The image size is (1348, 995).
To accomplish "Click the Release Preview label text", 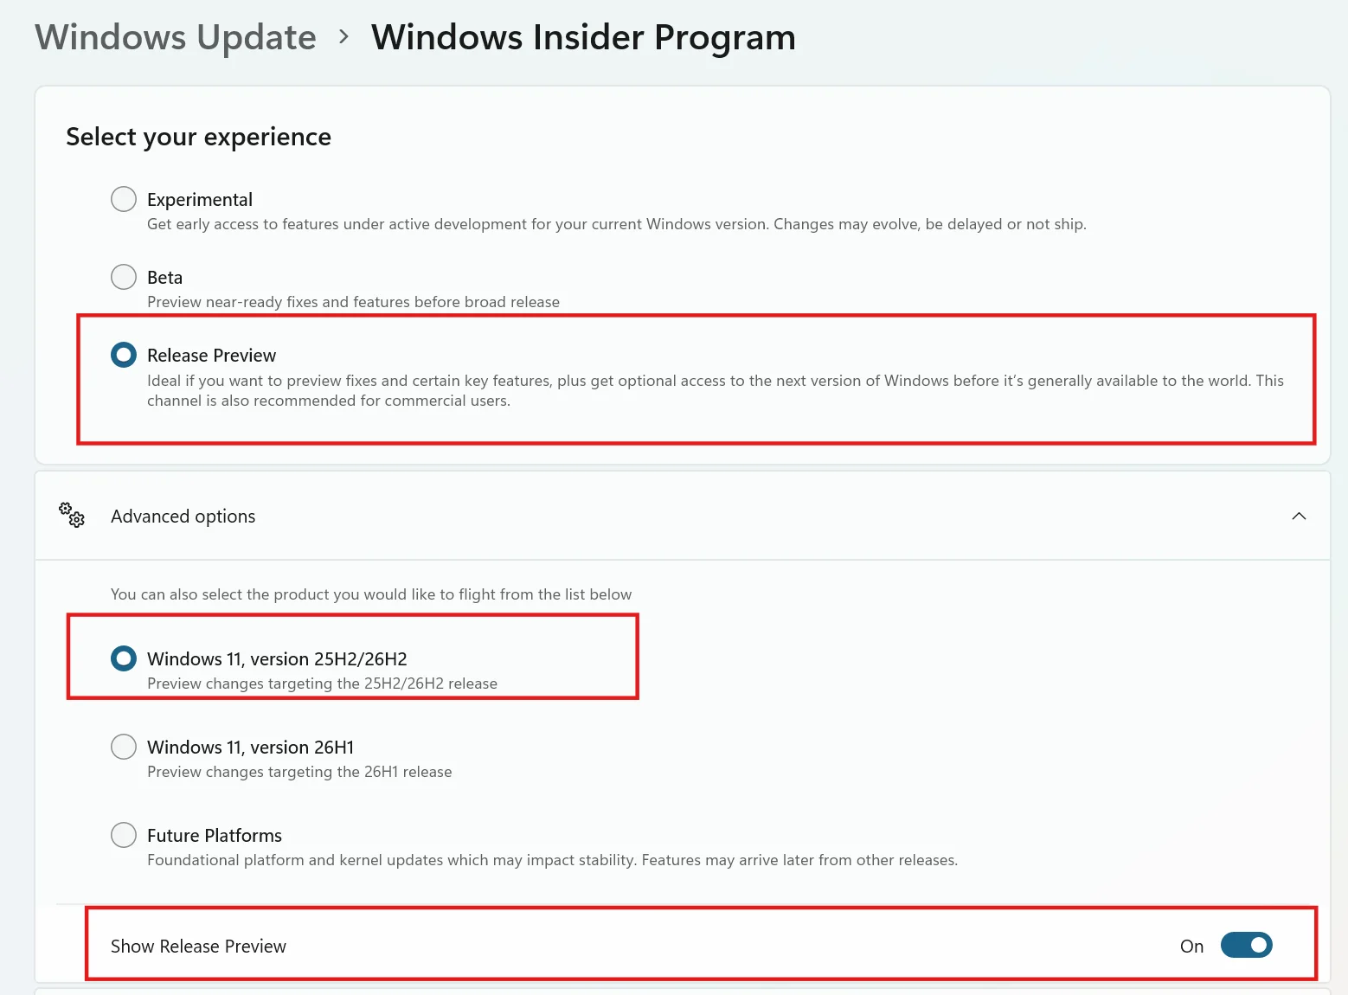I will (x=211, y=356).
